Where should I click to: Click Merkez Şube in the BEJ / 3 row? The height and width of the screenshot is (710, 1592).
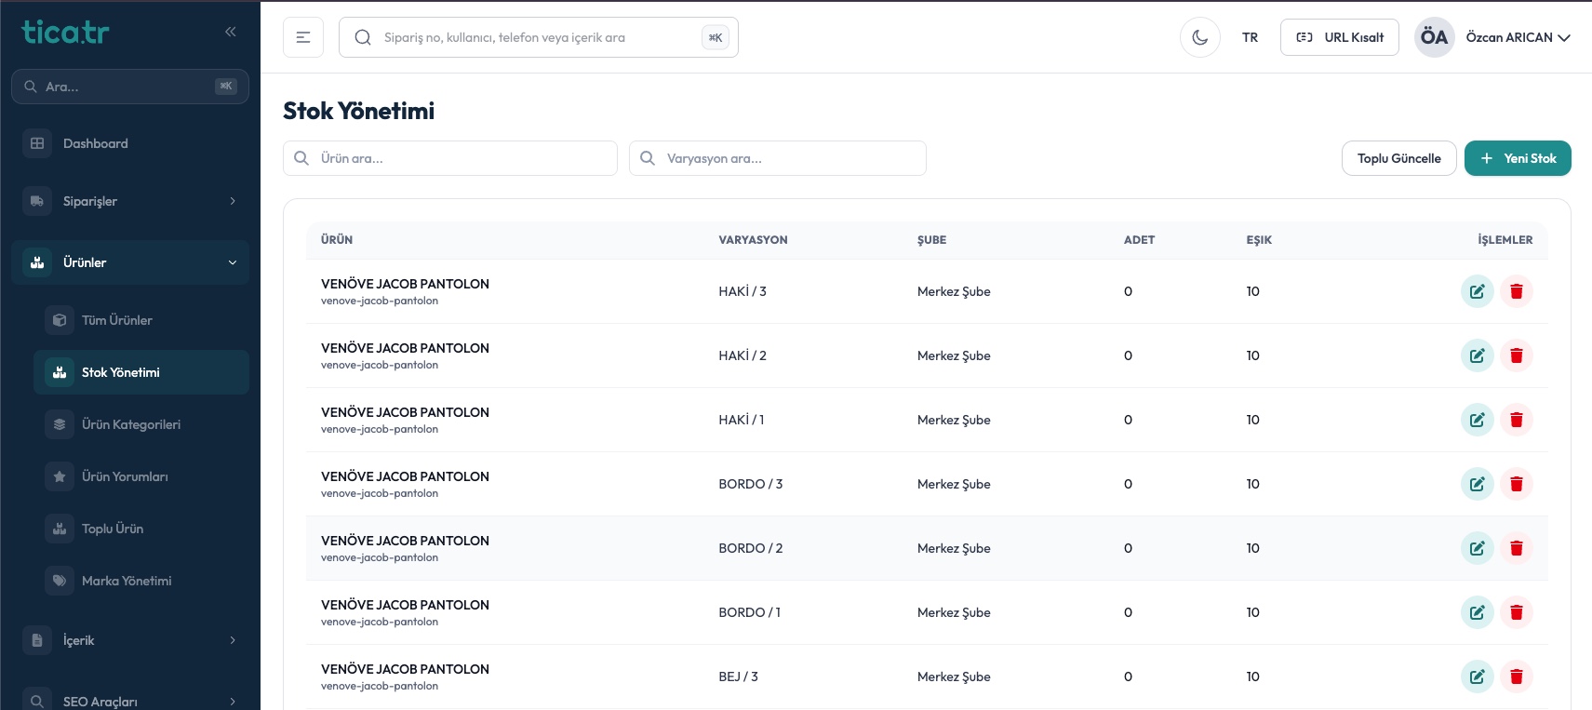coord(954,677)
